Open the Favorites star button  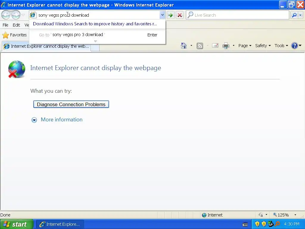point(14,35)
